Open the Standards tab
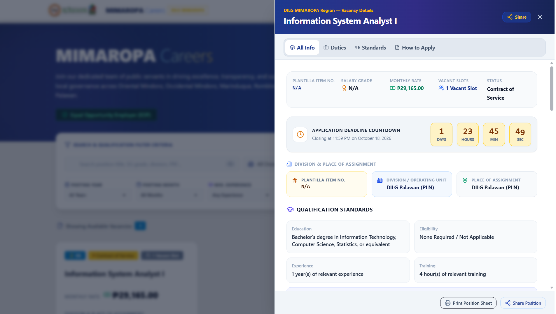 [370, 48]
